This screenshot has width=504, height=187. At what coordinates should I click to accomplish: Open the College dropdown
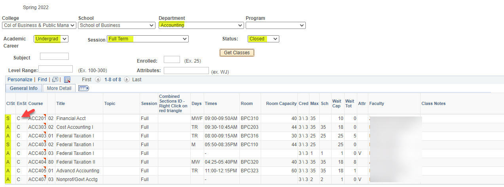(x=39, y=25)
